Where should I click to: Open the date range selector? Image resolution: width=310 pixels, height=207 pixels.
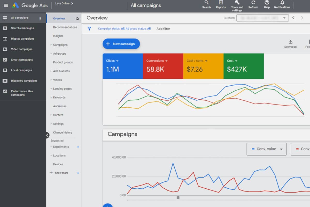(x=262, y=18)
